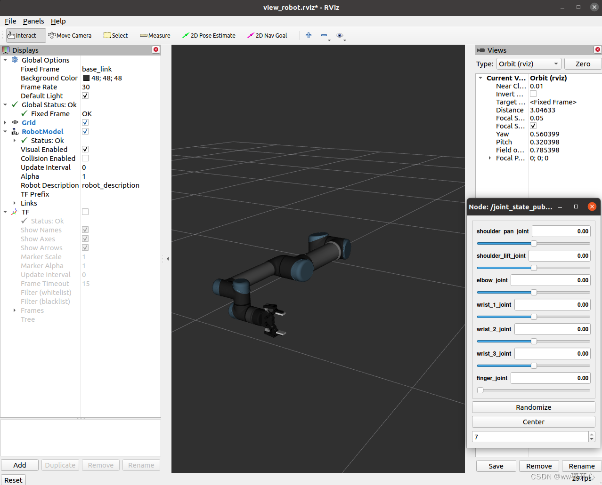Click the shoulder_pan_joint slider handle
The height and width of the screenshot is (485, 602).
coord(534,243)
